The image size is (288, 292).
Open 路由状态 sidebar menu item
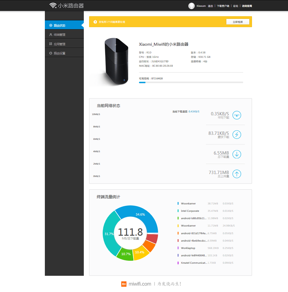64,25
